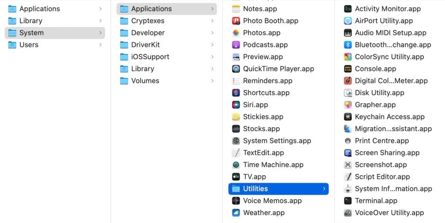Select the Weather app icon
The height and width of the screenshot is (223, 445).
click(236, 213)
